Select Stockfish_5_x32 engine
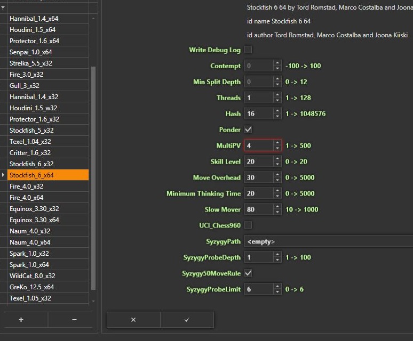The height and width of the screenshot is (341, 413). (48, 130)
